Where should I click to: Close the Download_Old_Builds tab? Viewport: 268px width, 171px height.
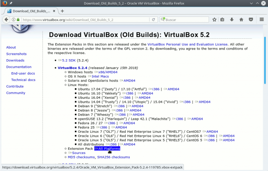click(x=54, y=11)
